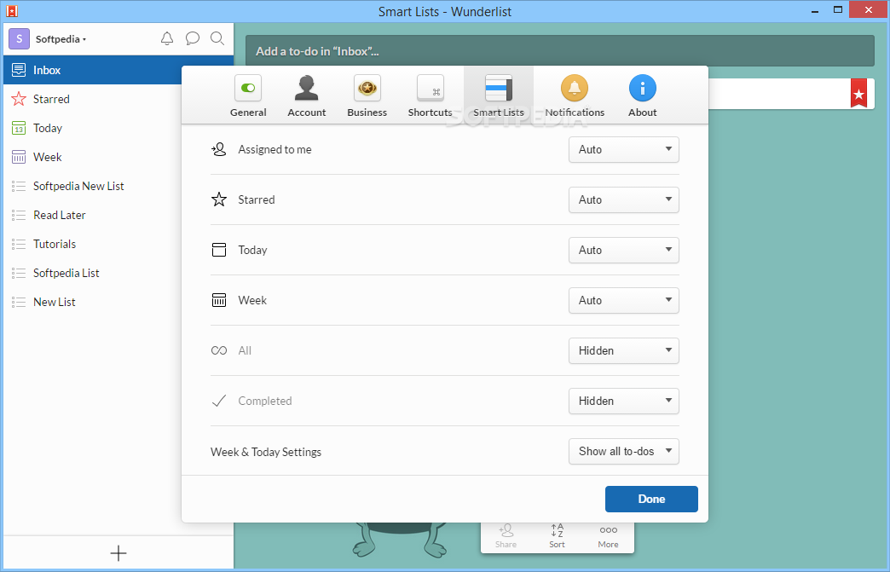The height and width of the screenshot is (572, 890).
Task: Switch to the Shortcuts tab
Action: (431, 95)
